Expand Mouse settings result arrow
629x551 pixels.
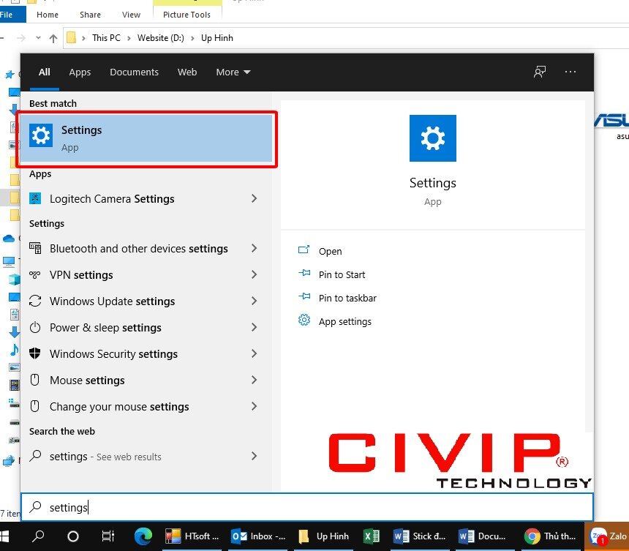[x=254, y=380]
